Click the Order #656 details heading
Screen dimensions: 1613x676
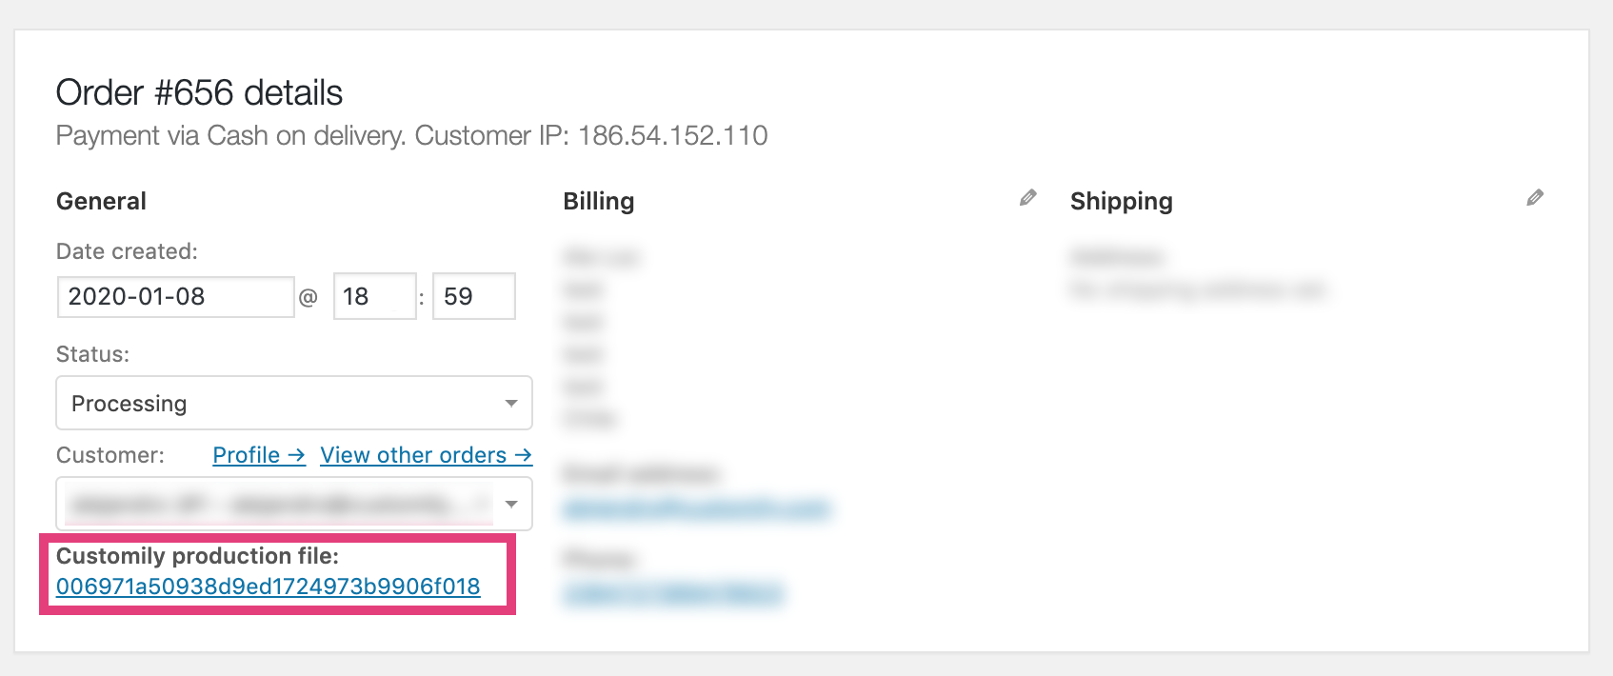(x=199, y=93)
